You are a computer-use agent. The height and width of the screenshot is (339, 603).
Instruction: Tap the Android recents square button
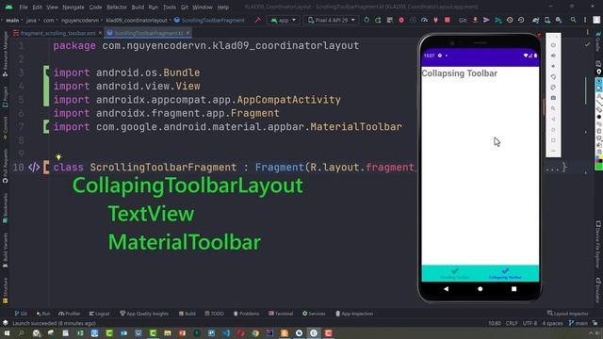[513, 289]
